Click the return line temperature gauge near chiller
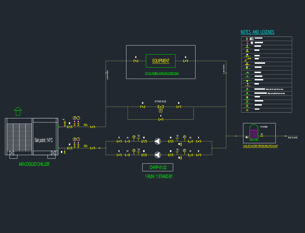This screenshot has height=233, width=305. click(78, 139)
